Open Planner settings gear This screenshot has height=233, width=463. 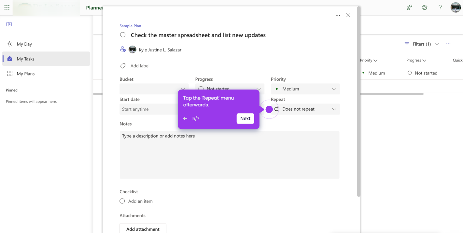(x=425, y=7)
